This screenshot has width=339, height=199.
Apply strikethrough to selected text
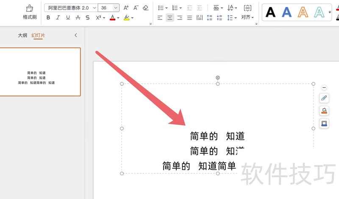[x=78, y=17]
